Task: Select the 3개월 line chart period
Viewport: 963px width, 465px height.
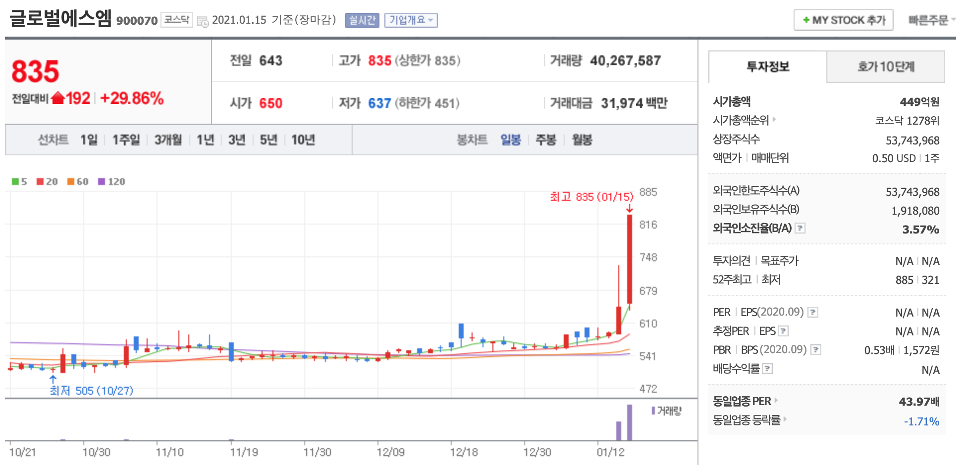Action: click(168, 140)
